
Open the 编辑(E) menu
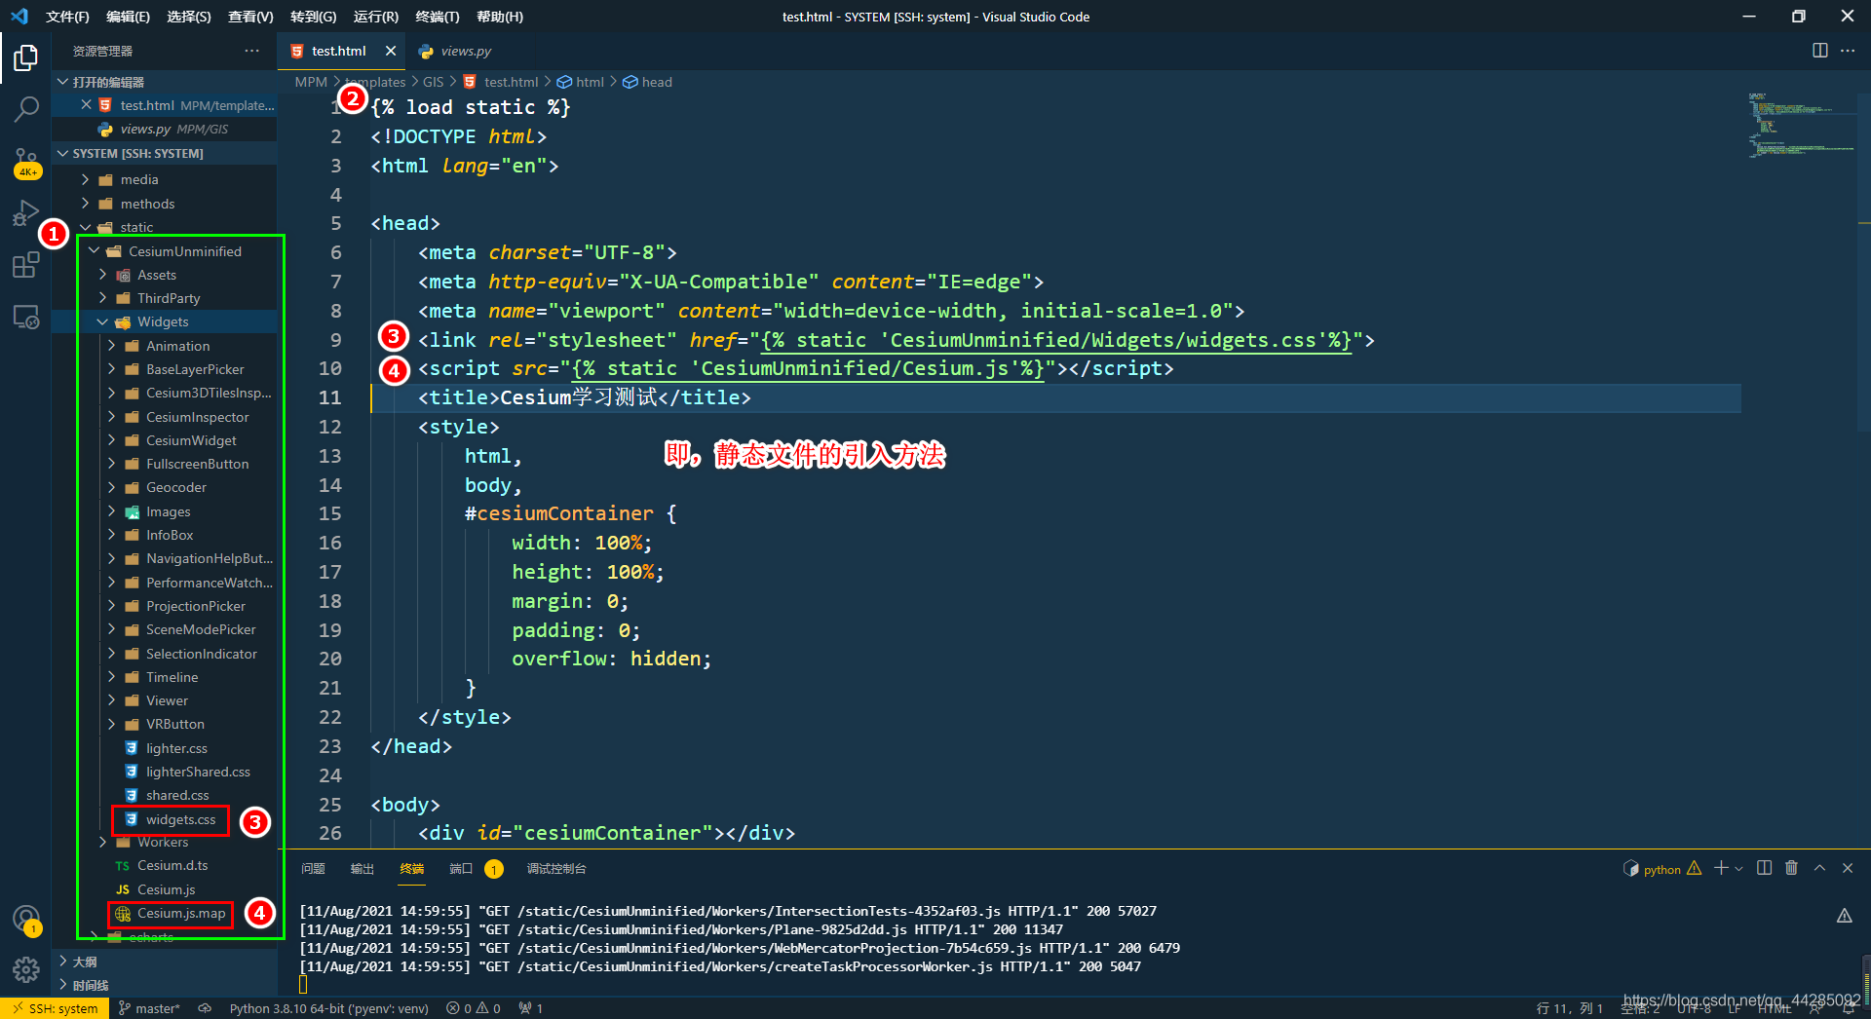[128, 17]
